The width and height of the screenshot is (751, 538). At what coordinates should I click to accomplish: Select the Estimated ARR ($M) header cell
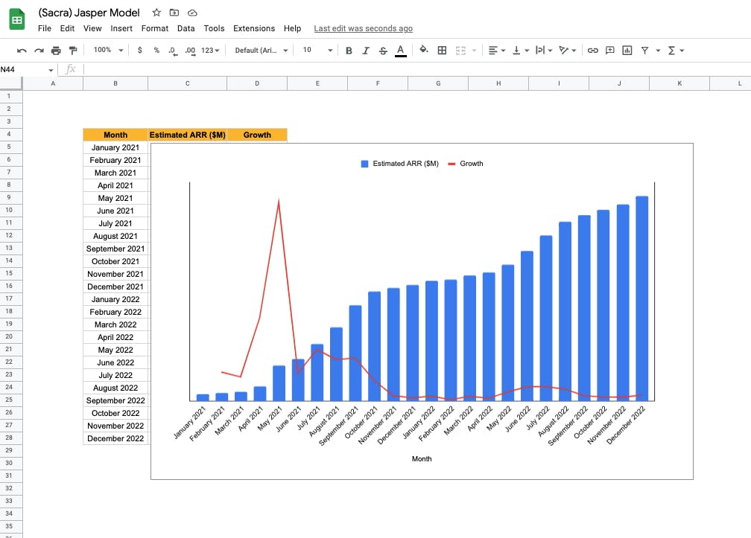[187, 135]
